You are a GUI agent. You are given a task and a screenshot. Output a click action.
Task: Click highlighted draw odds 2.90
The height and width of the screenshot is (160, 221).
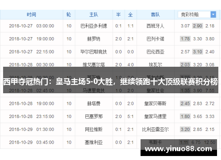(x=198, y=26)
